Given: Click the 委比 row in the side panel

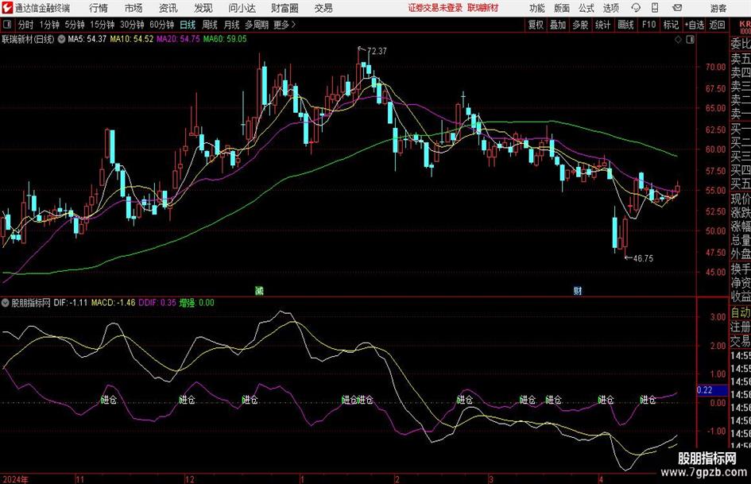Looking at the screenshot, I should 740,44.
